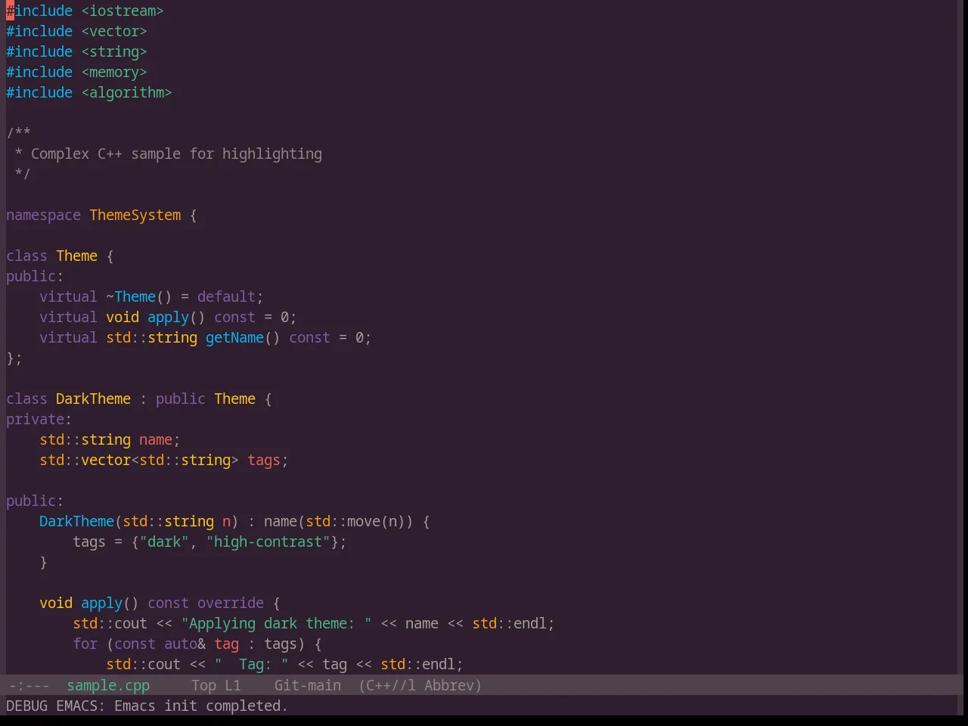Click 'auto&' in the for loop
The image size is (968, 726).
click(185, 644)
